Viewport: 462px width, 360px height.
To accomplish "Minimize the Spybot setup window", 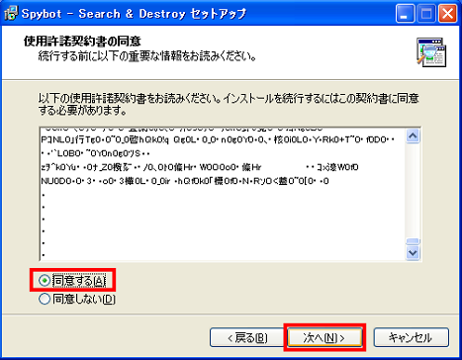I will (x=405, y=14).
